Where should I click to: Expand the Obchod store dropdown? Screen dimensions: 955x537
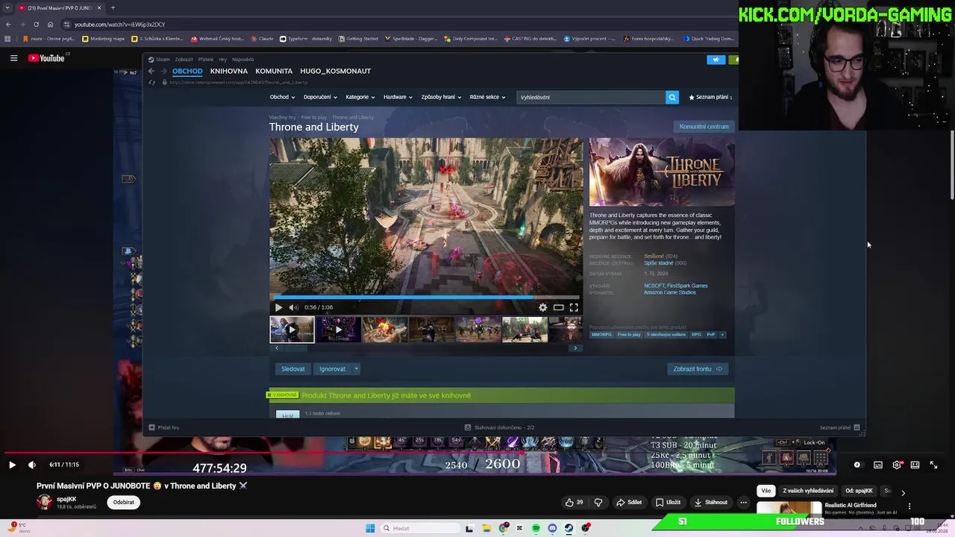click(282, 97)
